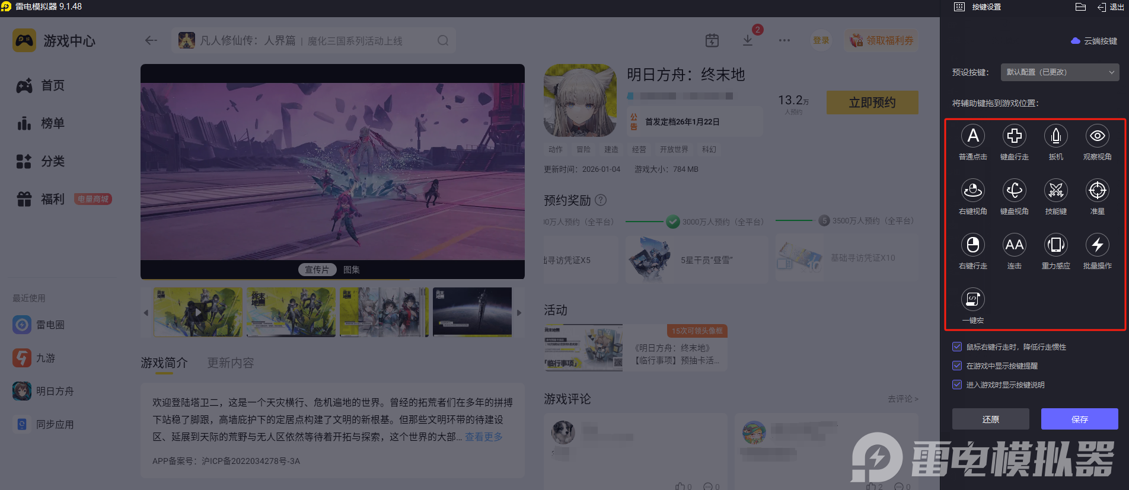Click the left arrow of the thumbnail carousel
Viewport: 1129px width, 490px height.
coord(146,312)
